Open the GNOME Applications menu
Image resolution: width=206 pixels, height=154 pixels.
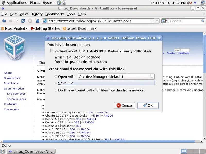(17, 3)
